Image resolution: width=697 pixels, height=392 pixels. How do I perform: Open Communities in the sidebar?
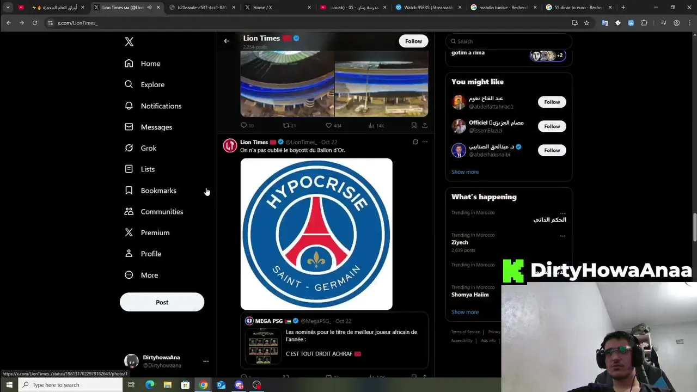point(154,212)
